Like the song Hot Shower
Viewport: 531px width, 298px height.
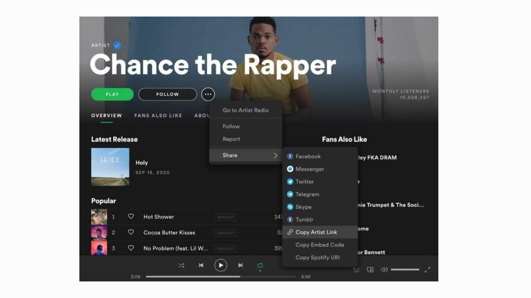tap(131, 217)
